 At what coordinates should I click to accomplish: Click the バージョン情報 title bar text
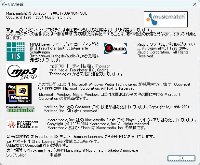(12, 5)
